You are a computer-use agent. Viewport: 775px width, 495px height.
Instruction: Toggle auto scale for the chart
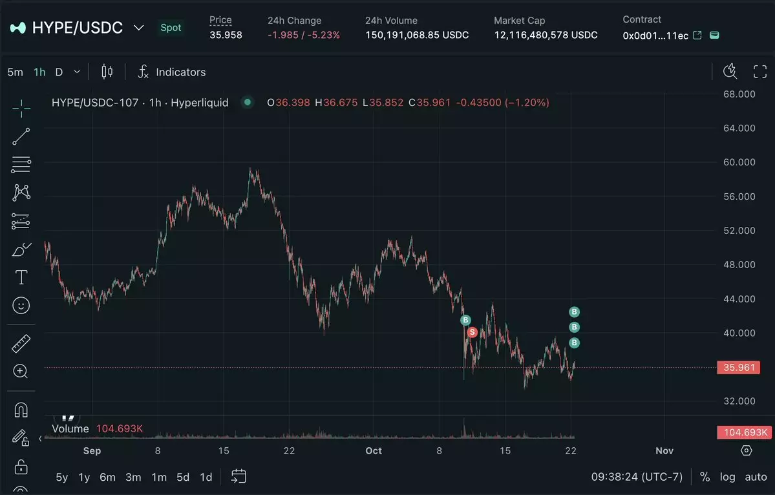coord(756,477)
